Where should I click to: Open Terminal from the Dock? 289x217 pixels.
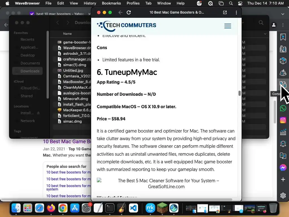pos(110,208)
